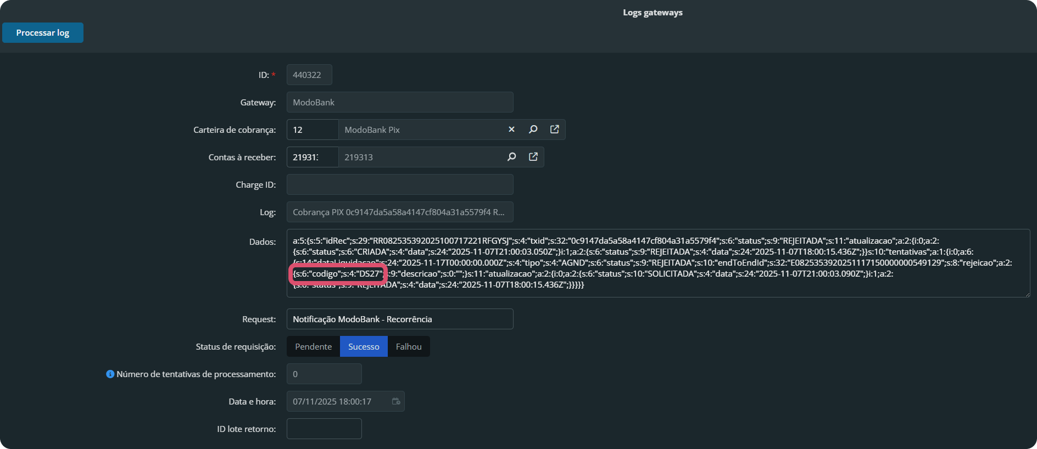Viewport: 1037px width, 449px height.
Task: Click the Dados label
Action: pyautogui.click(x=263, y=242)
